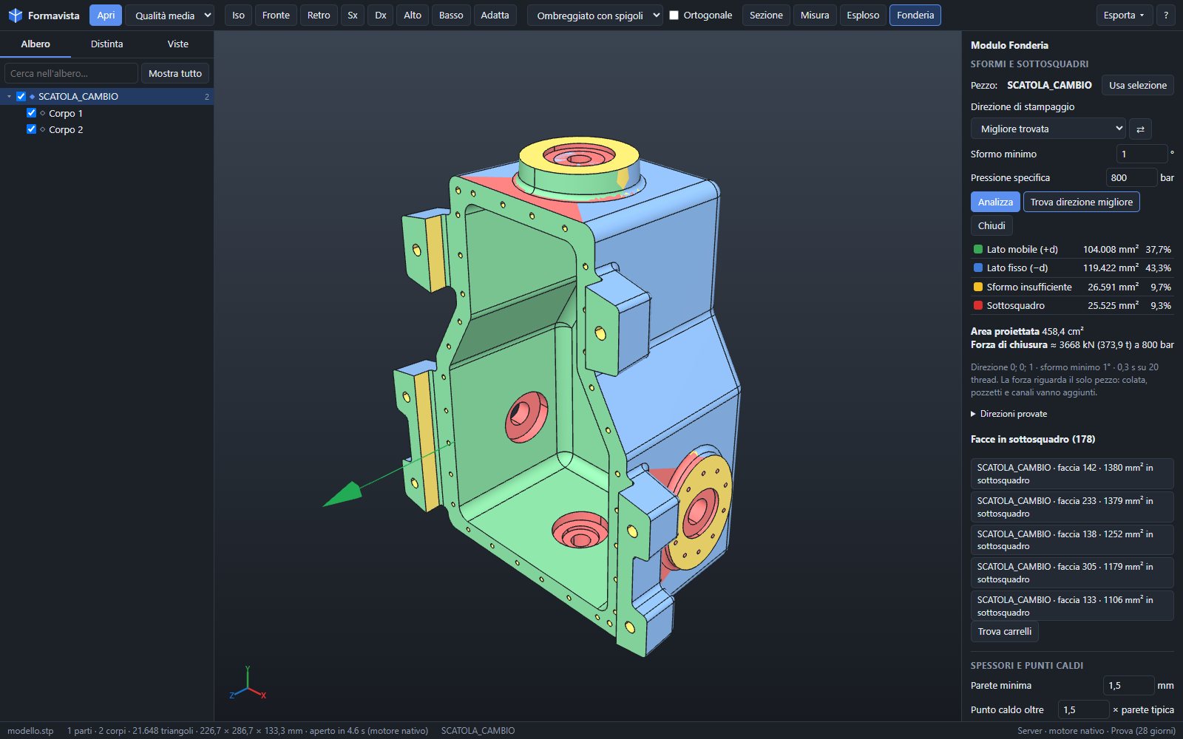1183x739 pixels.
Task: Open the Ombreggiato con spigoli render dropdown
Action: coord(595,15)
